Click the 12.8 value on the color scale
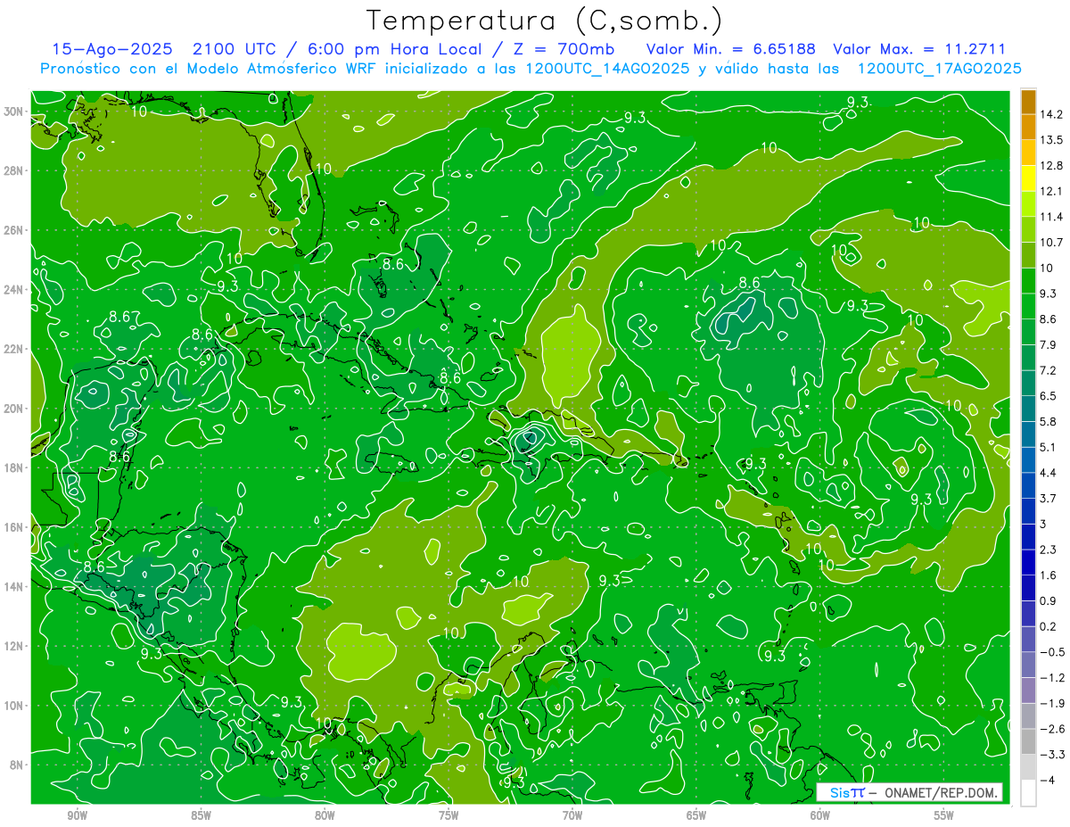Screen dimensions: 1070x827 click(1051, 165)
